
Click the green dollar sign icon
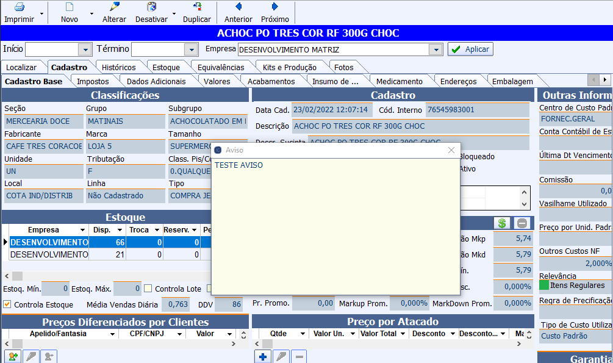pyautogui.click(x=502, y=223)
